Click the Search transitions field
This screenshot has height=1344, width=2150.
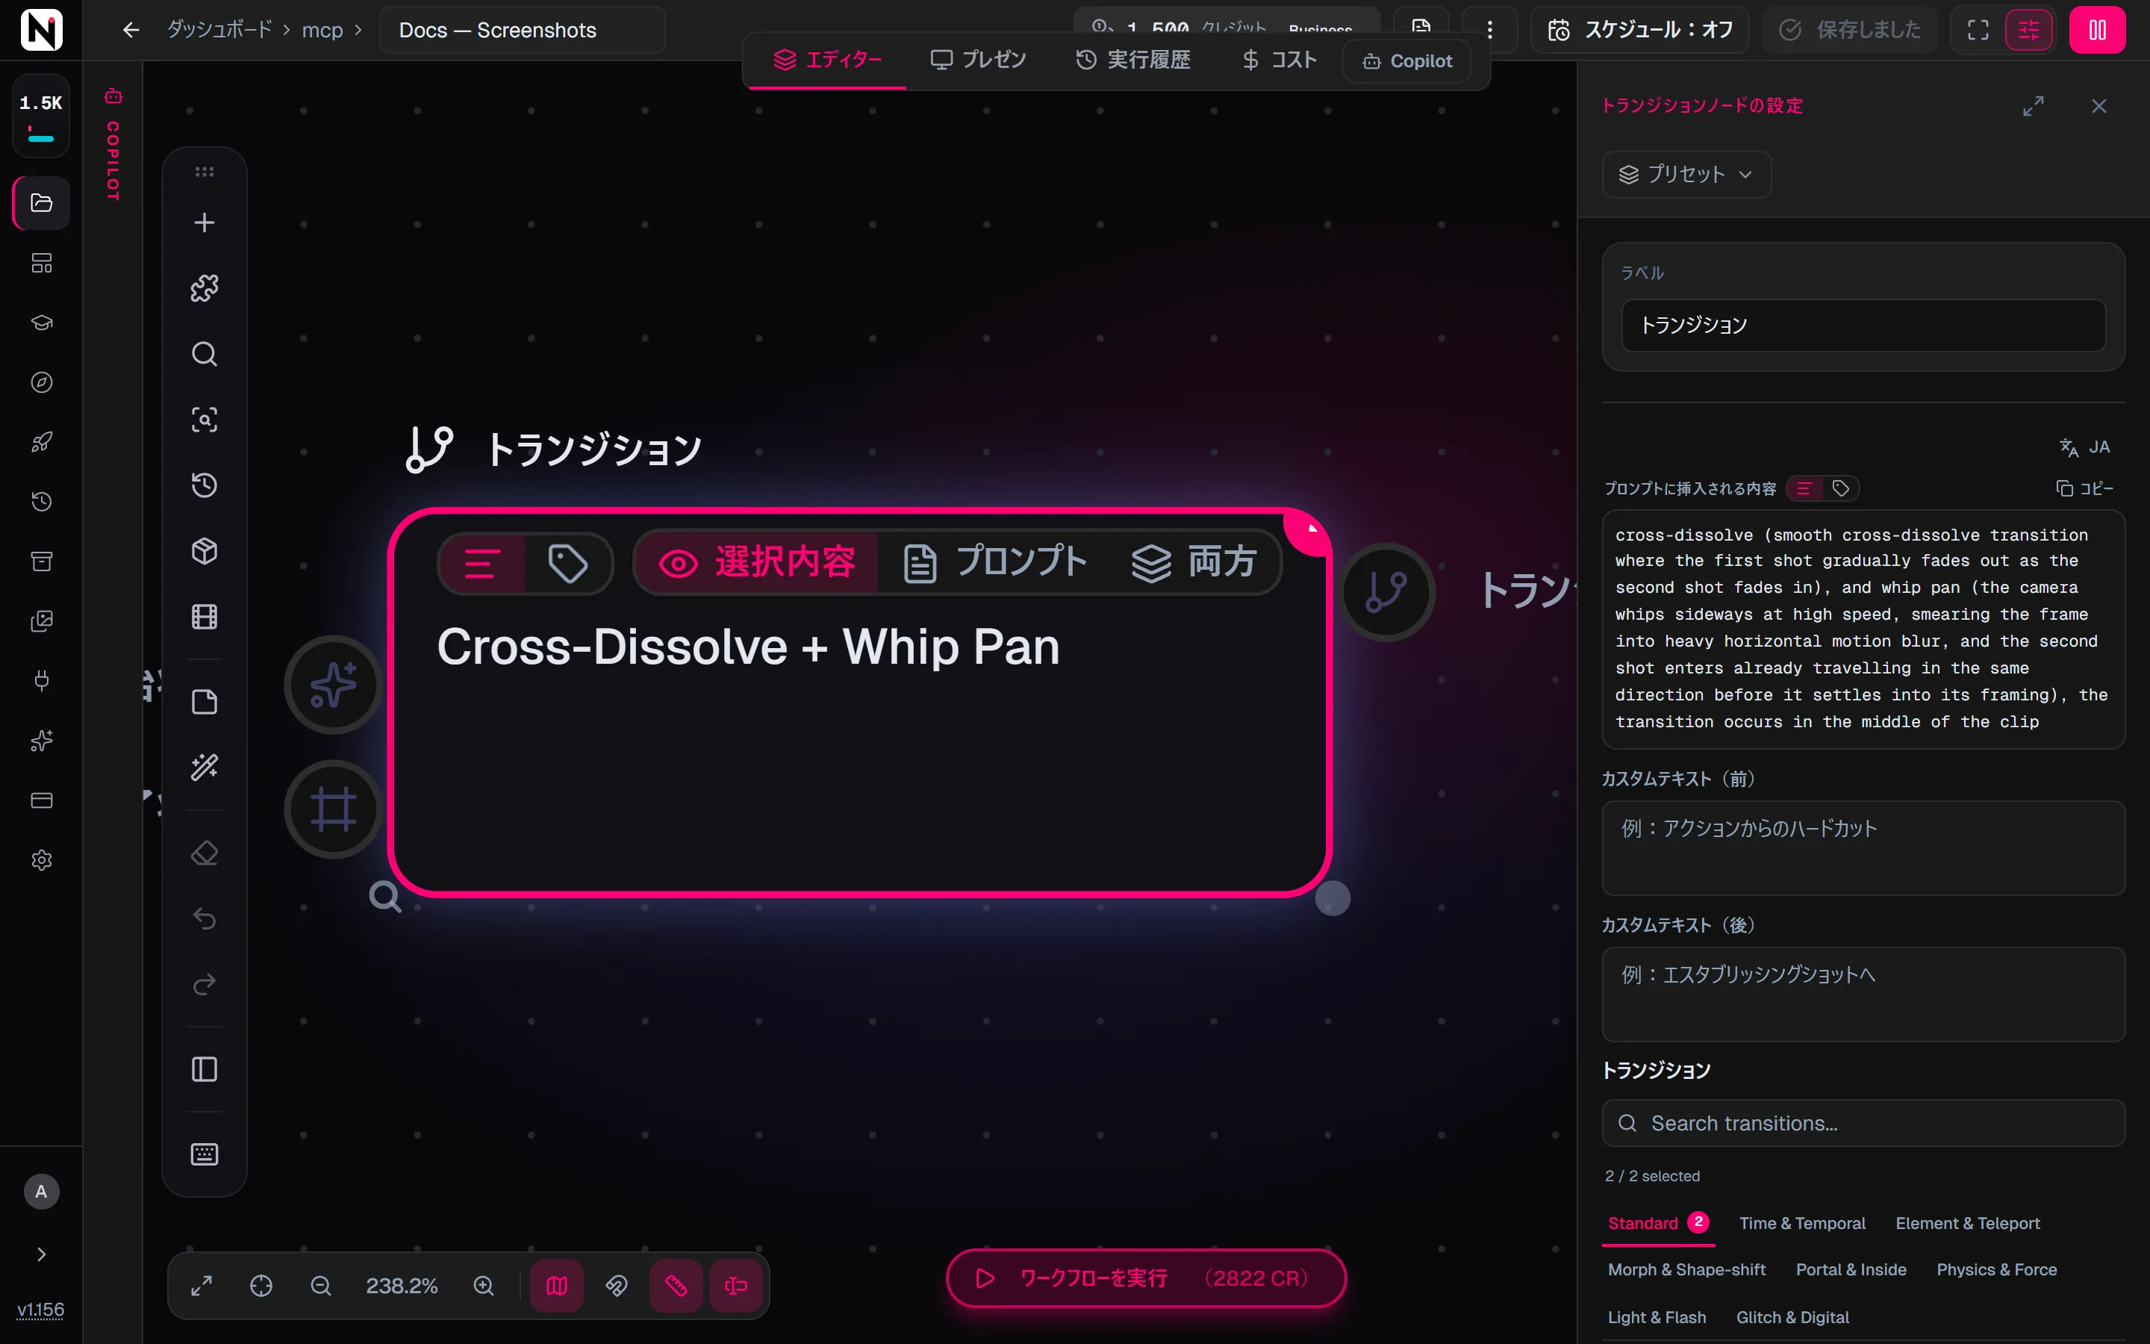(x=1863, y=1123)
